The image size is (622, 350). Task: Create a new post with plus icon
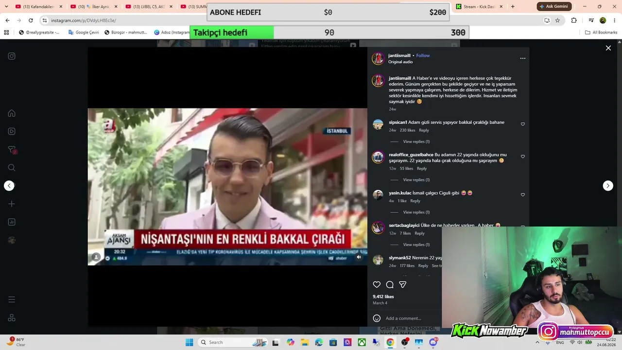click(12, 204)
